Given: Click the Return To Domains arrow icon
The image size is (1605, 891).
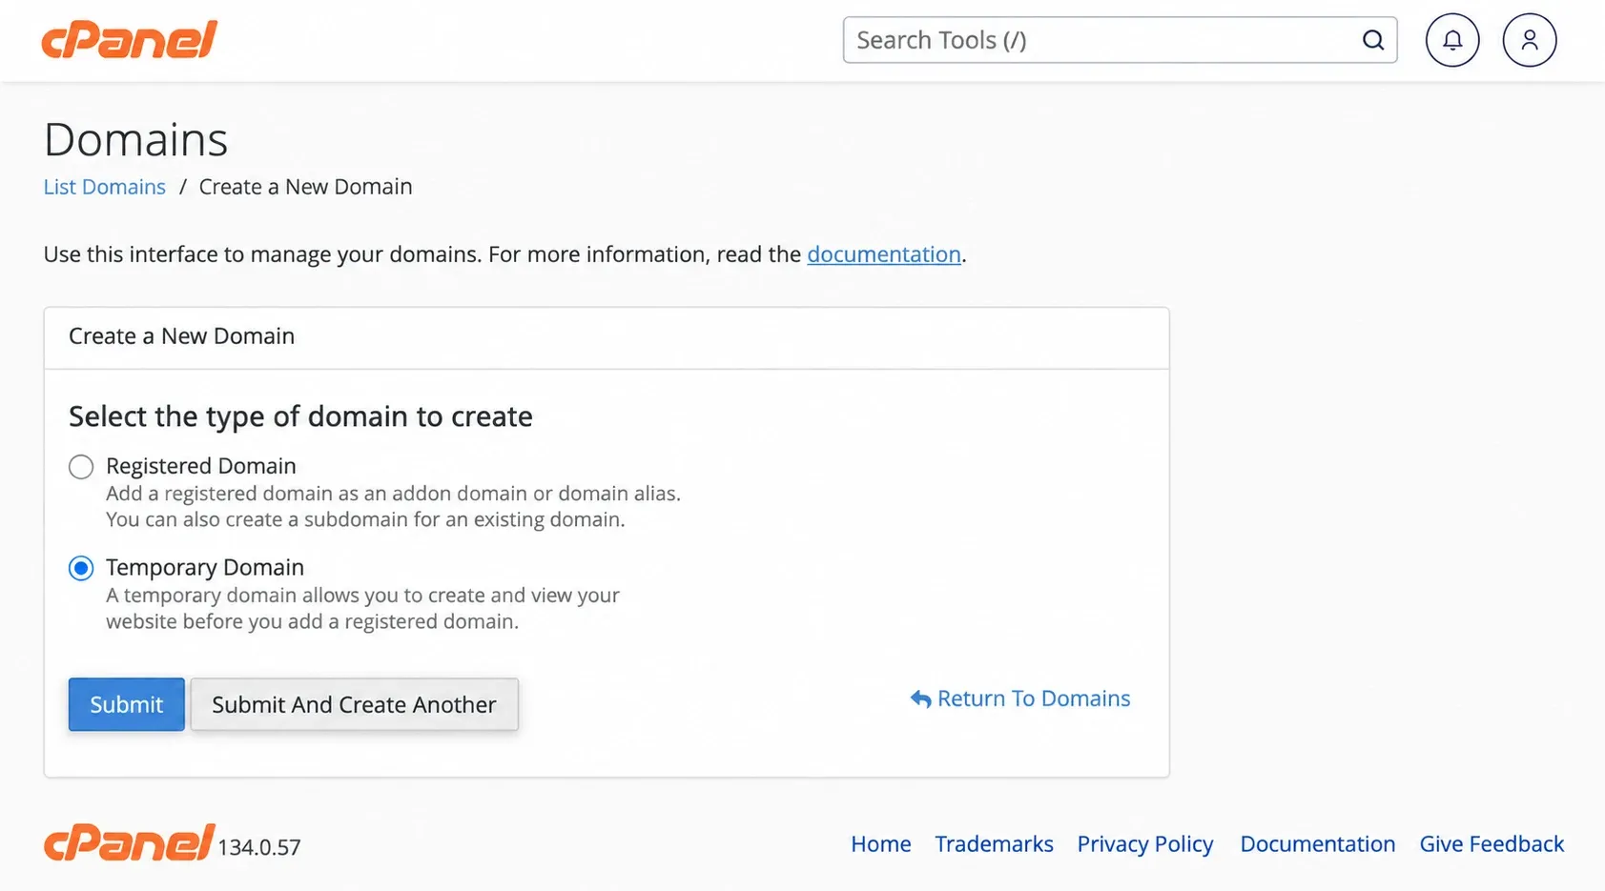Looking at the screenshot, I should [x=920, y=699].
